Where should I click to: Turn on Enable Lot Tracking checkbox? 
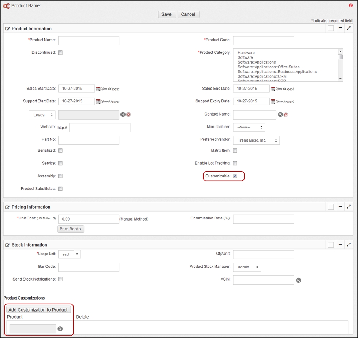pos(235,163)
